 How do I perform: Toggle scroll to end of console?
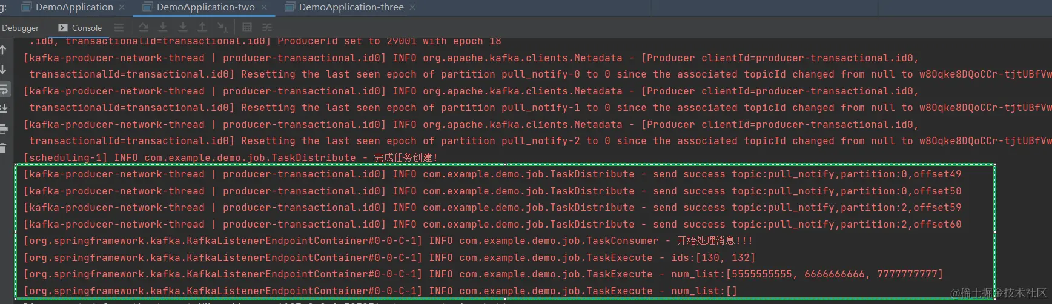4,108
